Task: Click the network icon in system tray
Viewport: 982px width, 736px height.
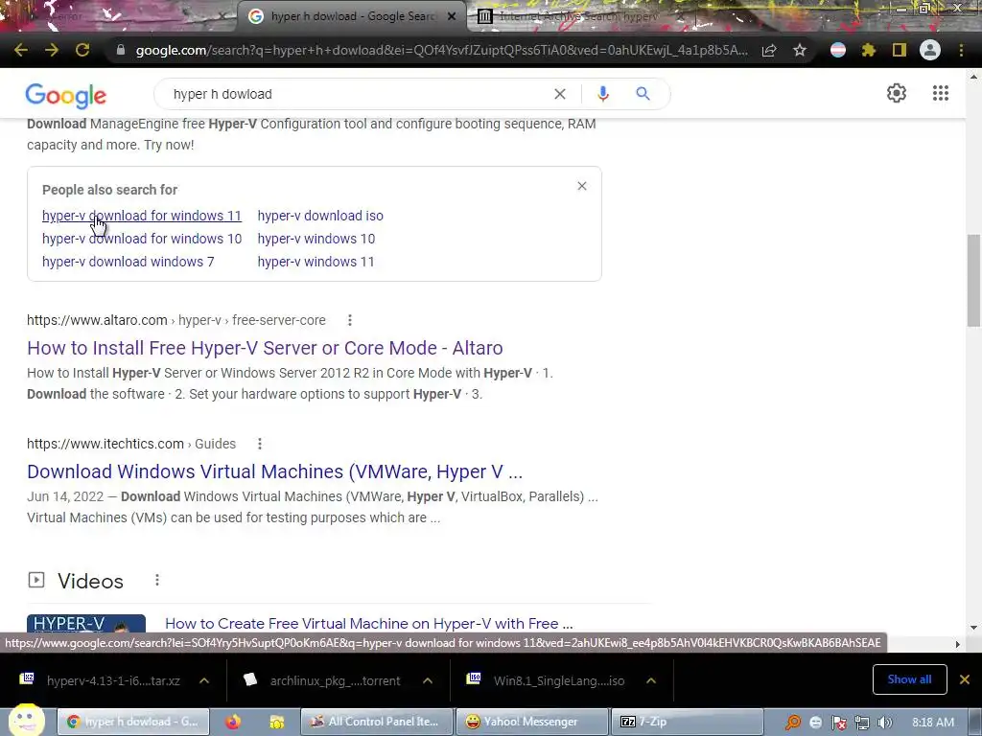Action: (862, 723)
